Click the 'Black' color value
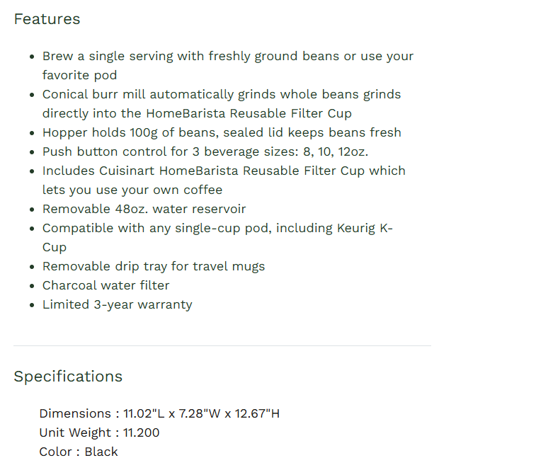This screenshot has height=470, width=536. click(101, 452)
